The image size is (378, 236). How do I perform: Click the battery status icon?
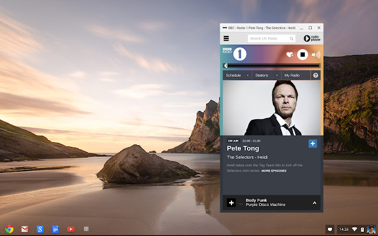click(x=362, y=230)
